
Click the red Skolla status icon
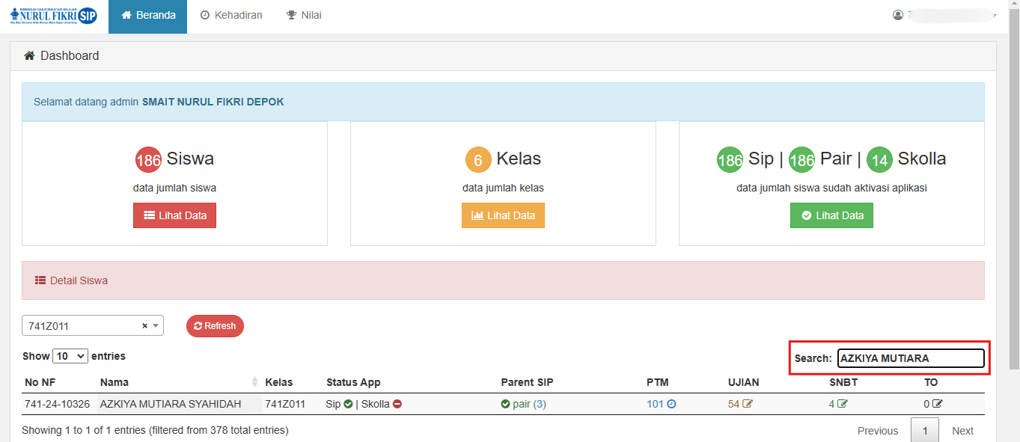pos(397,405)
